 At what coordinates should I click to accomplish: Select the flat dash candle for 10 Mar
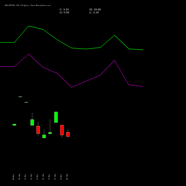20,97
